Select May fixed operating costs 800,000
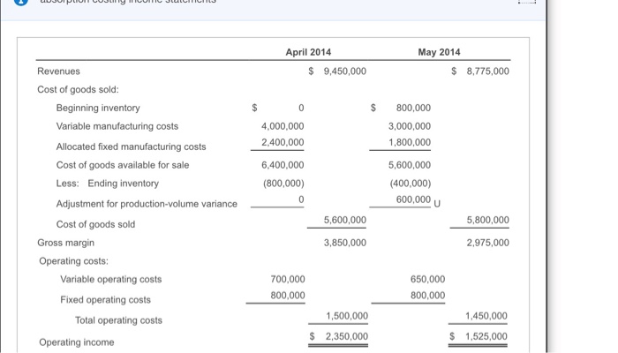Image resolution: width=618 pixels, height=353 pixels. tap(427, 296)
